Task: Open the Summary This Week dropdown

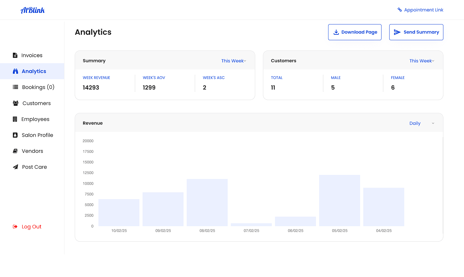Action: pos(234,61)
